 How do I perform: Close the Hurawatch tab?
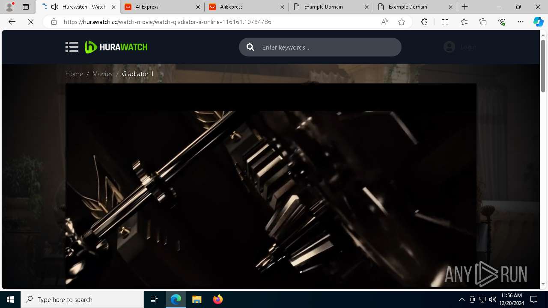click(113, 7)
